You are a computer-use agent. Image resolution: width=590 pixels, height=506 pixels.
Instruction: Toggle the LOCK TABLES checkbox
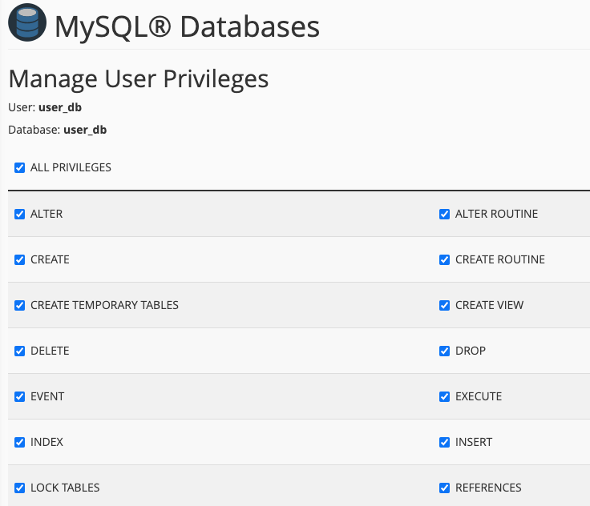pyautogui.click(x=19, y=488)
